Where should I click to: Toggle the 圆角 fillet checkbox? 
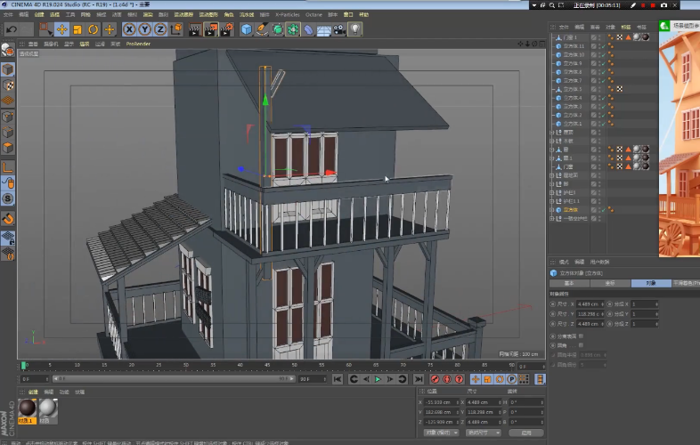(581, 345)
